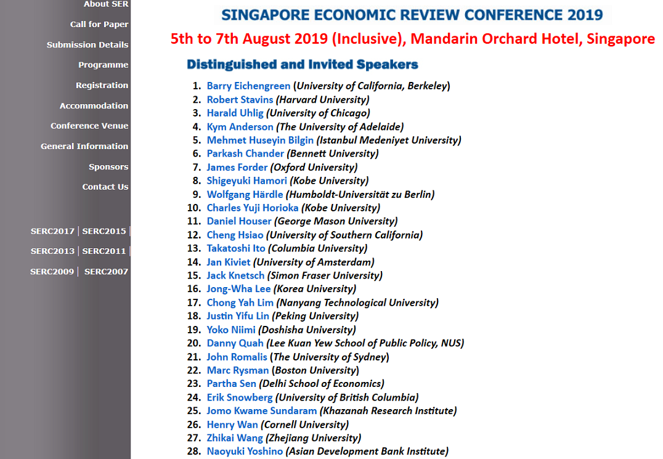Open Barry Eichengreen's speaker profile
Screen dimensions: 663x459
pos(248,86)
